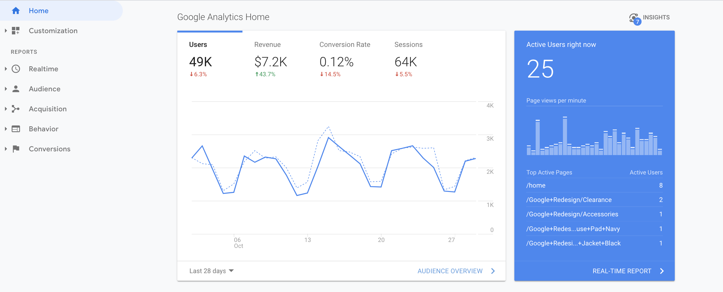Click the Active Users right now heading
Viewport: 723px width, 292px height.
point(561,45)
